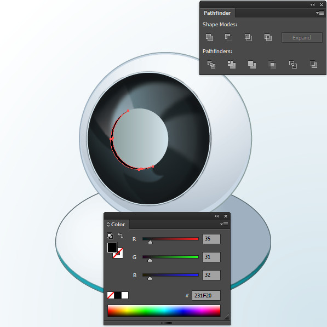This screenshot has height=327, width=327.
Task: Select the Intersect shape mode icon
Action: click(x=248, y=38)
